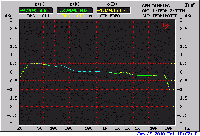Click the '2k' x-axis tick label
This screenshot has width=200, height=136.
point(117,129)
